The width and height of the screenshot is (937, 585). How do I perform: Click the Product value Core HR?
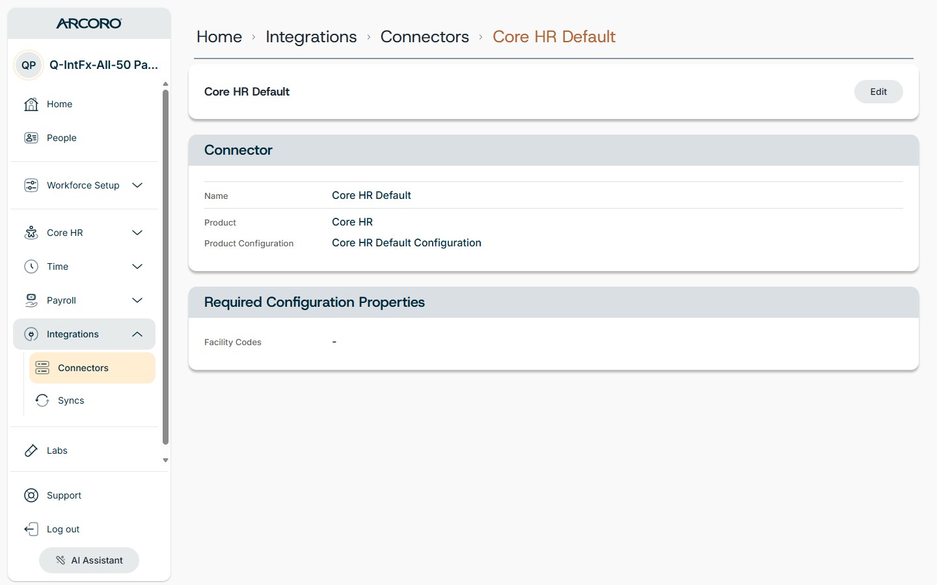point(352,222)
